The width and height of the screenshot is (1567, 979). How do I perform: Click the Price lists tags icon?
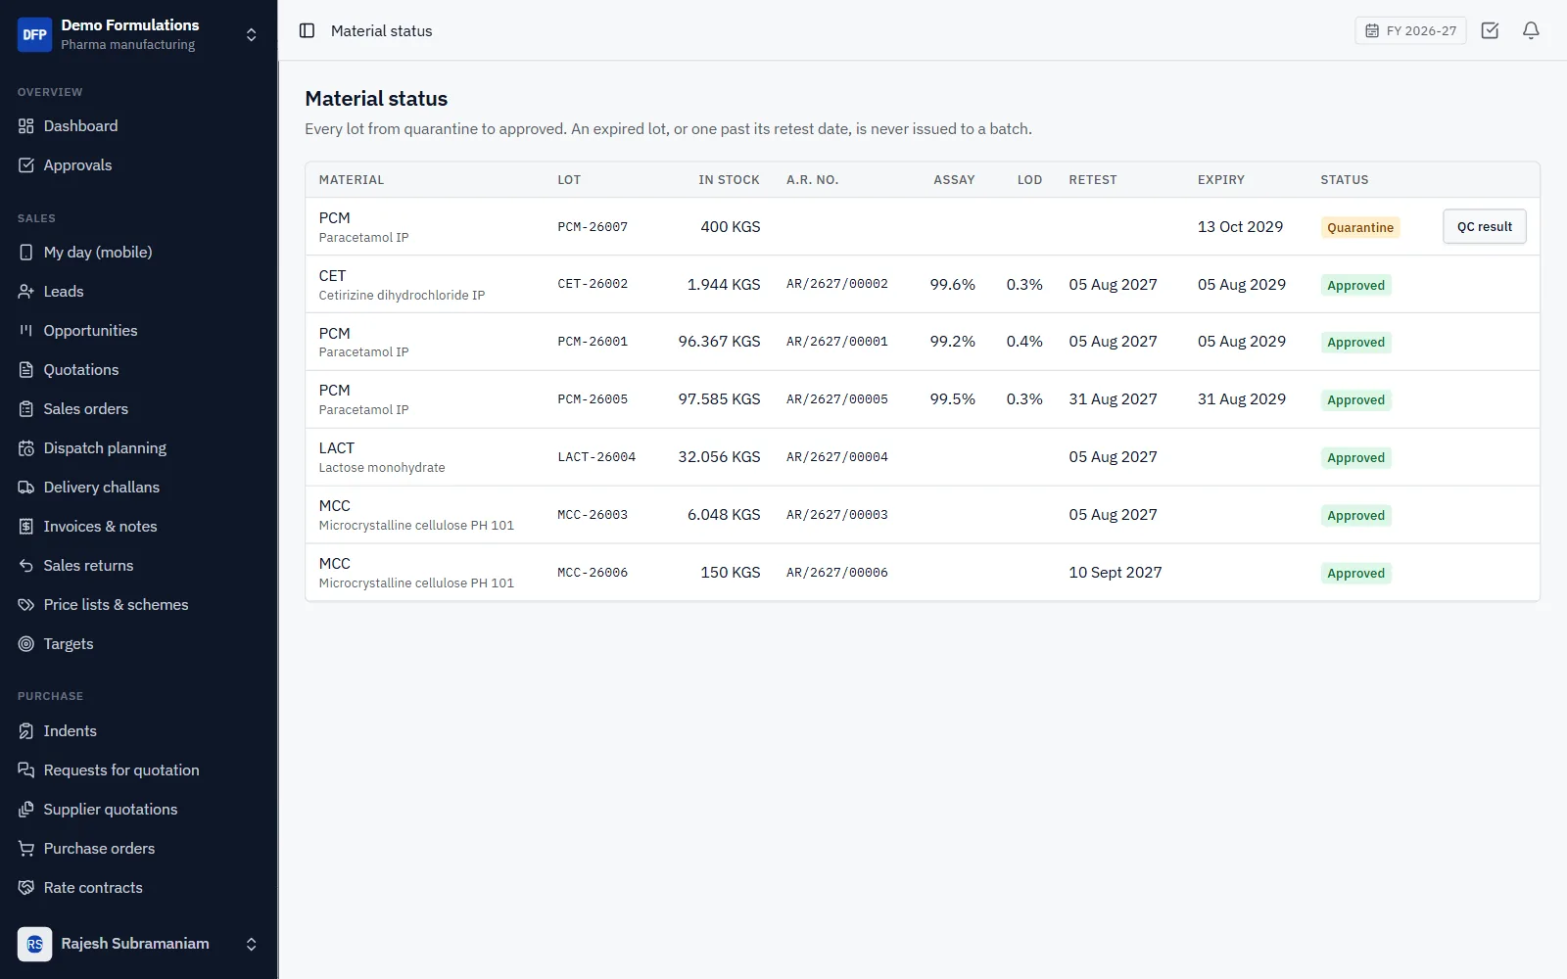click(26, 605)
